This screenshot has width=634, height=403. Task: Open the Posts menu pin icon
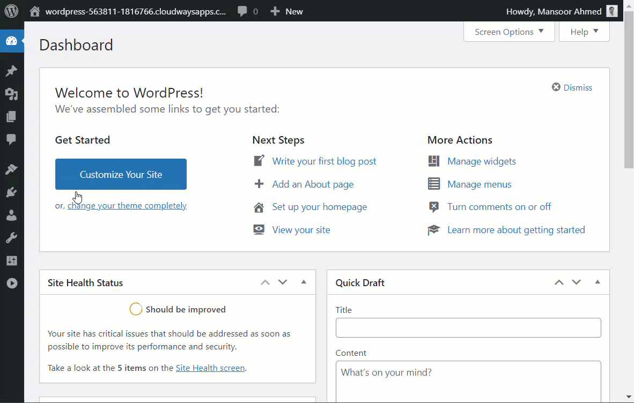(11, 71)
